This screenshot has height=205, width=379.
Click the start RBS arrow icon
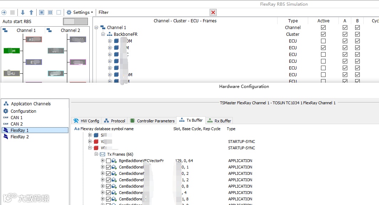4,12
